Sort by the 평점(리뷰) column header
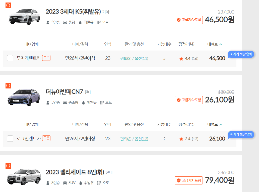Screen dimensions: 259x192 [186, 44]
